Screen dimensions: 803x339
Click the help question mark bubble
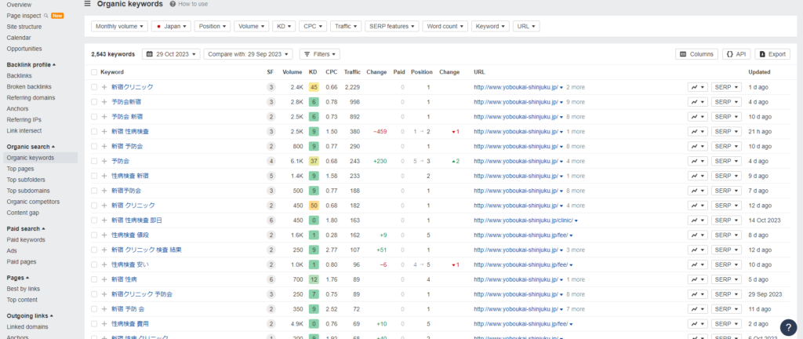pos(788,326)
